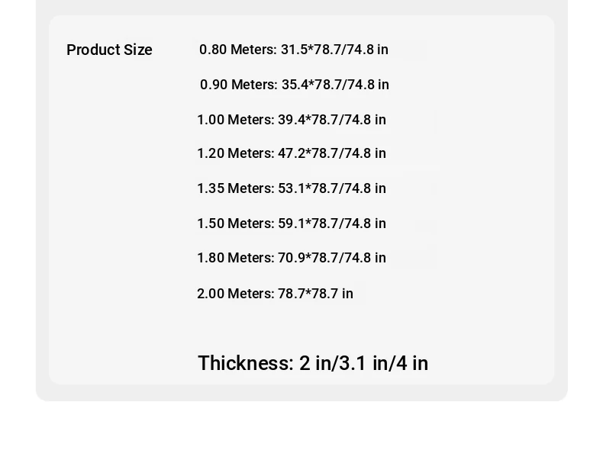The height and width of the screenshot is (460, 603).
Task: Click the 39.4*78.7/74.8 in measurement
Action: (332, 120)
